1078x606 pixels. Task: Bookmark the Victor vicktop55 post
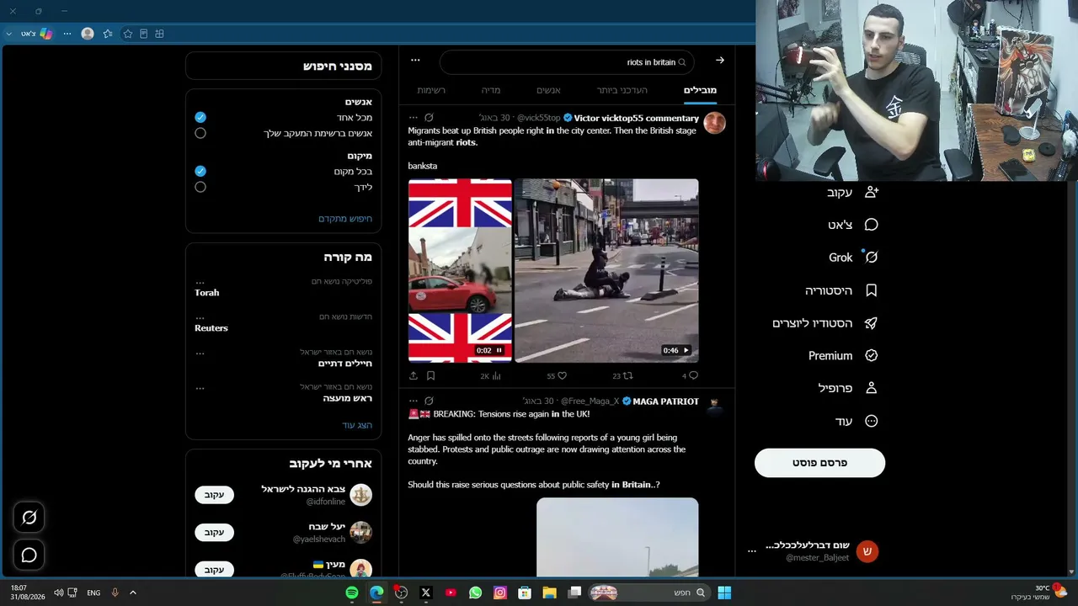tap(430, 375)
